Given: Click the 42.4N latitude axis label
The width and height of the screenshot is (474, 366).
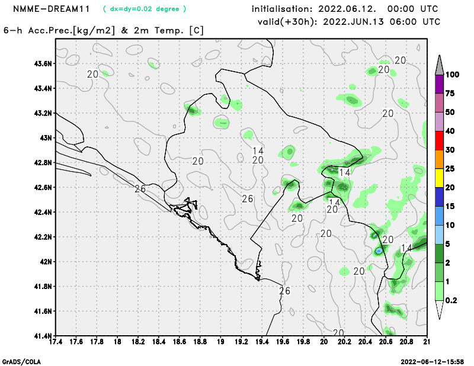Looking at the screenshot, I should (x=43, y=212).
